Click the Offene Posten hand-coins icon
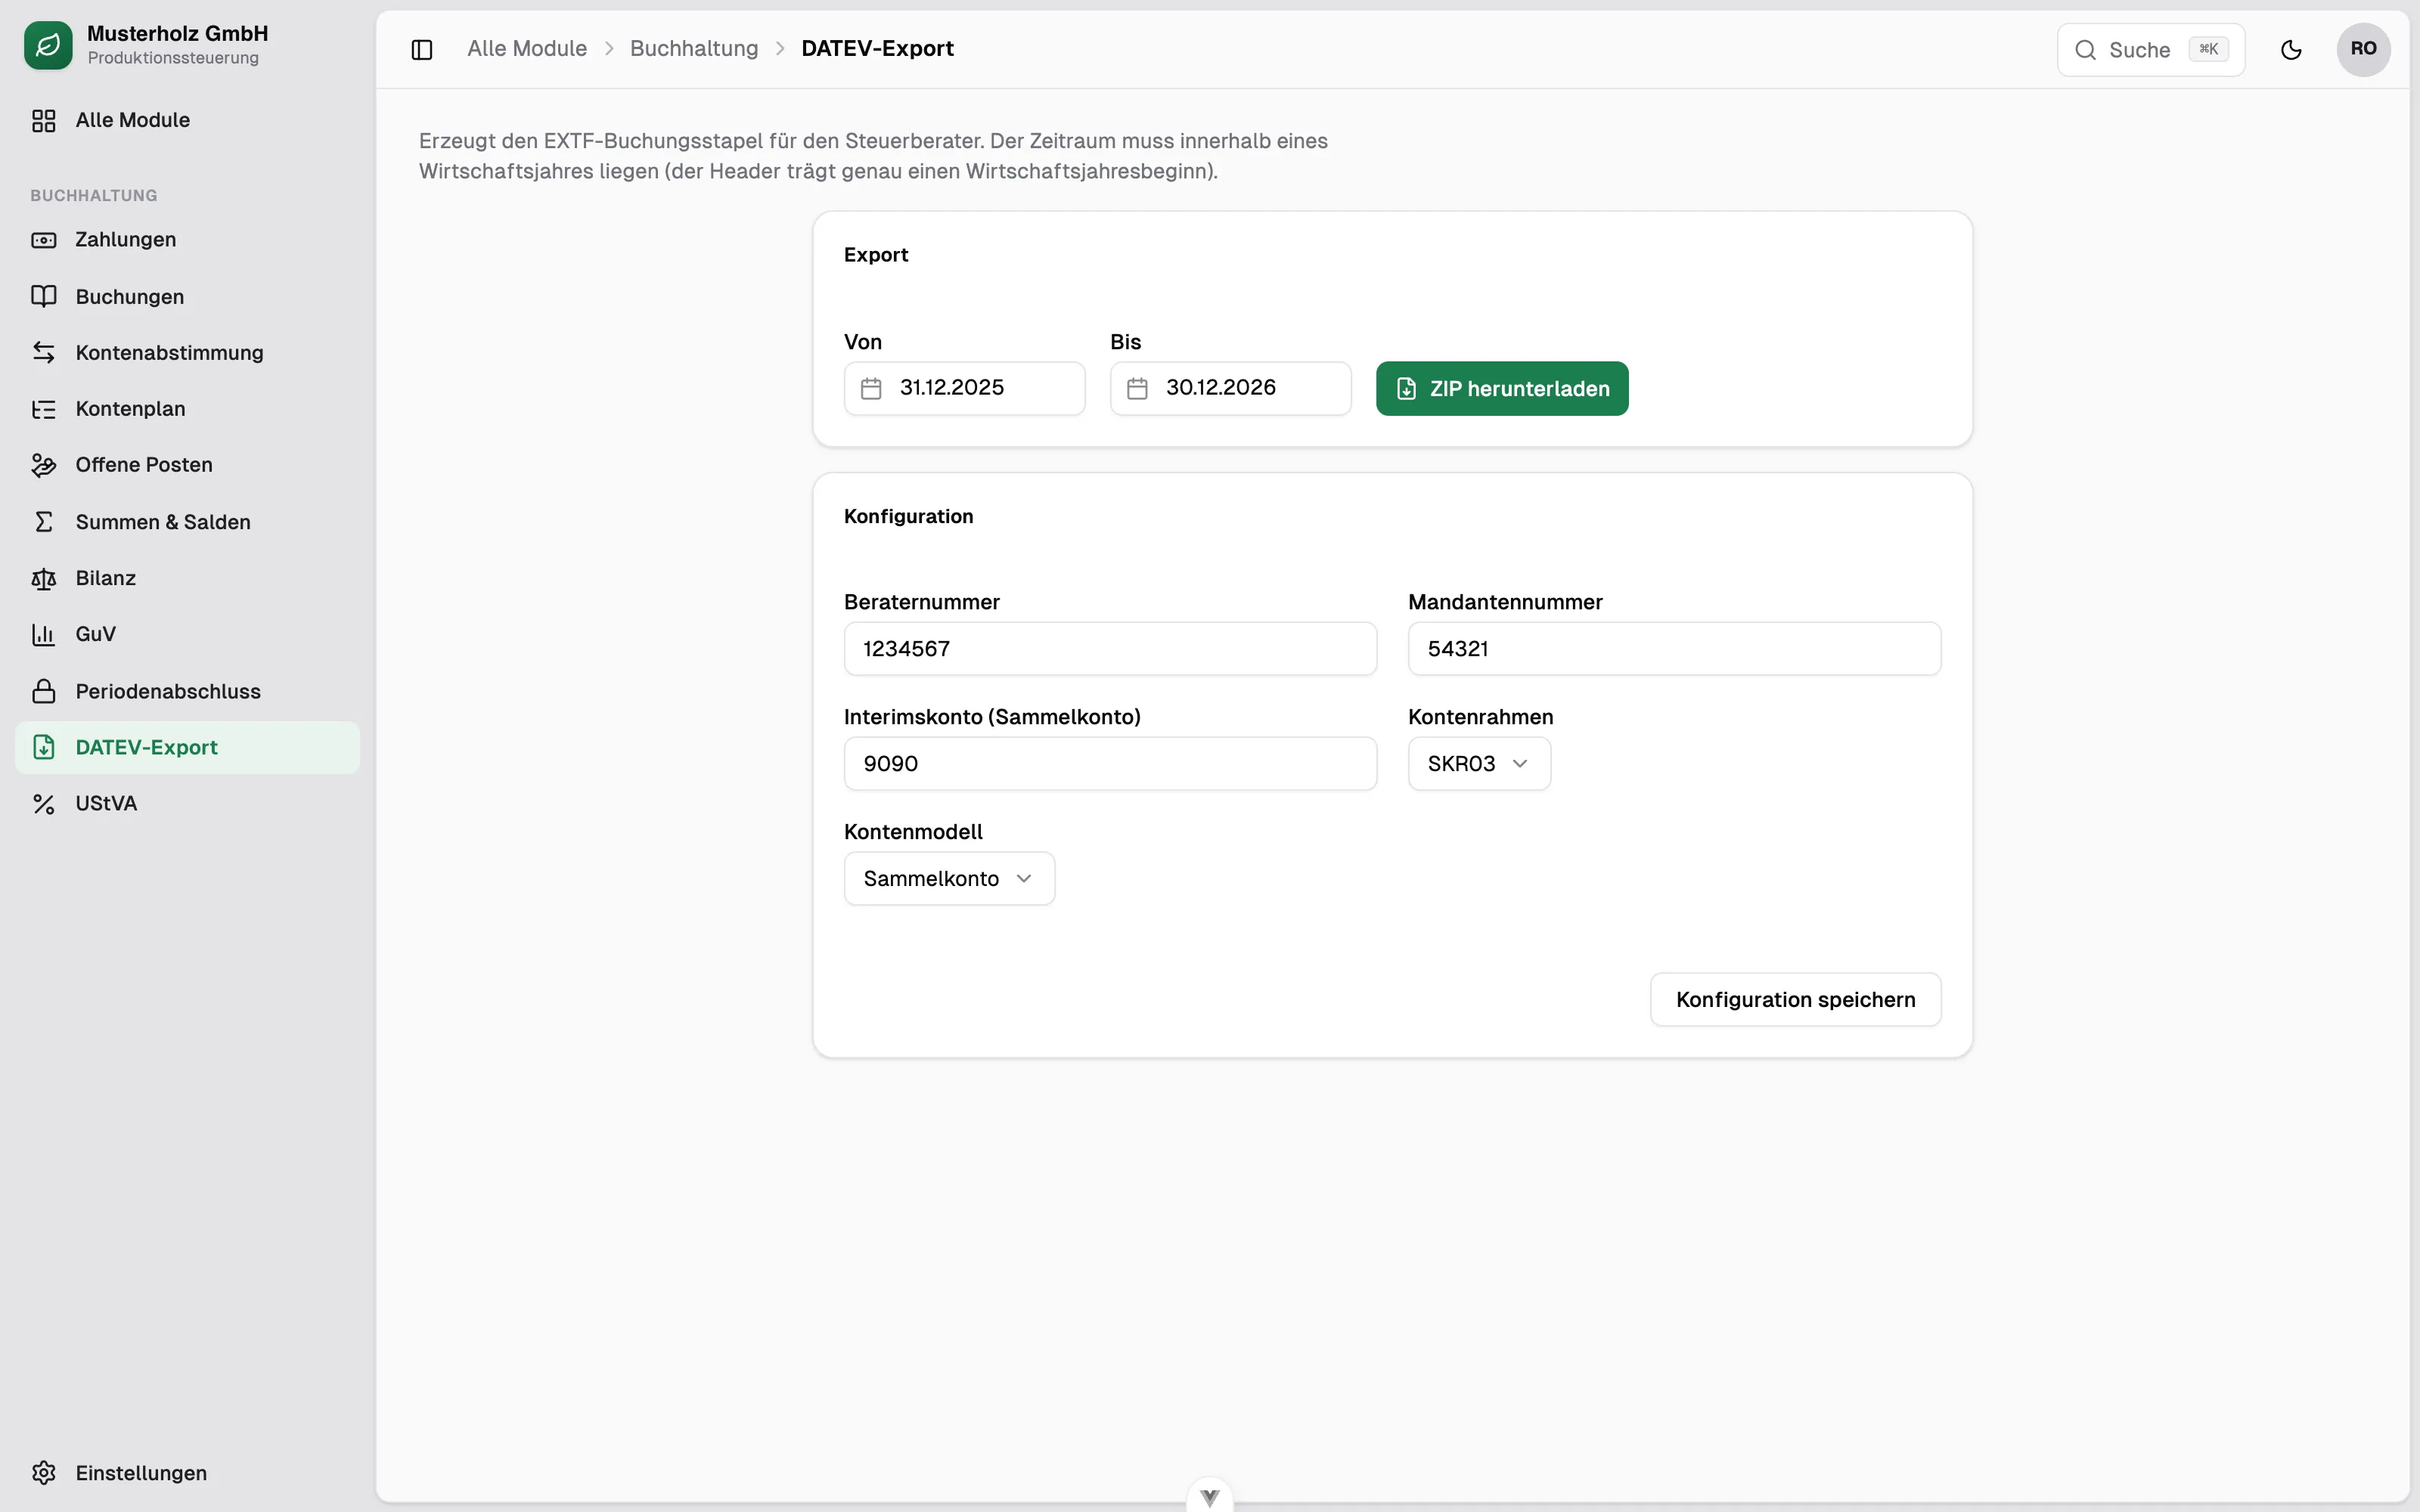The image size is (2420, 1512). point(43,465)
